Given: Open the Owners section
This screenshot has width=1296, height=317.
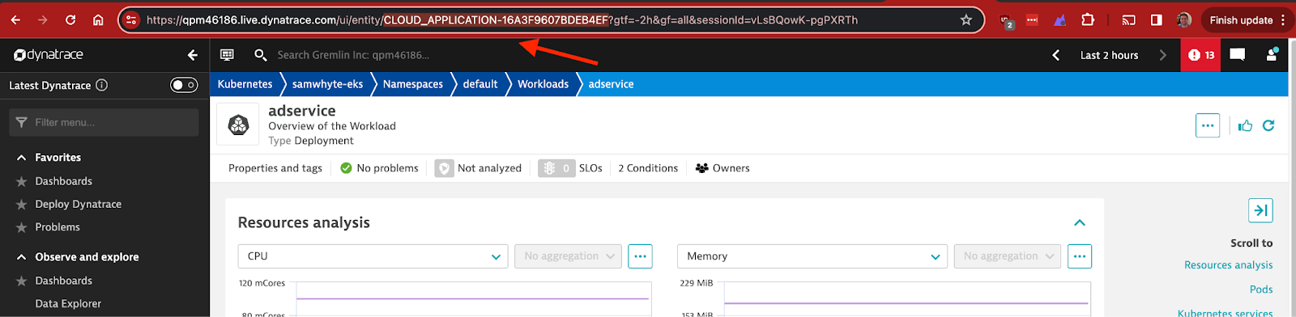Looking at the screenshot, I should [723, 168].
